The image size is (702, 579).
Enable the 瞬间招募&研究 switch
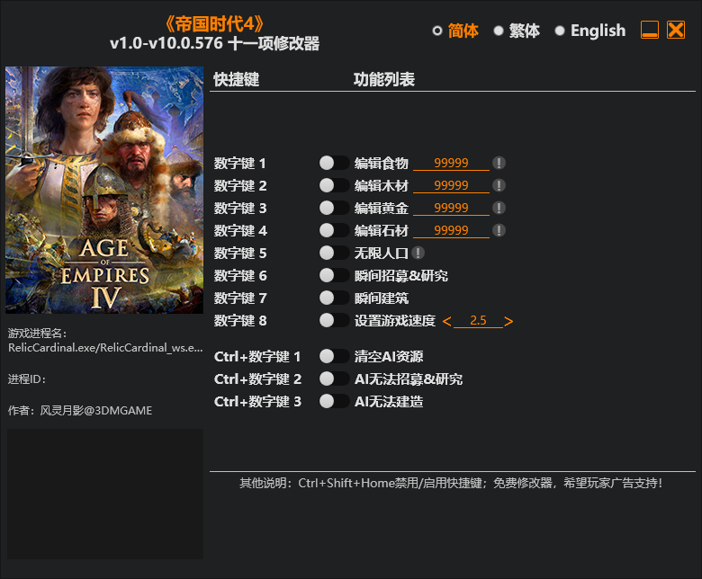(334, 275)
